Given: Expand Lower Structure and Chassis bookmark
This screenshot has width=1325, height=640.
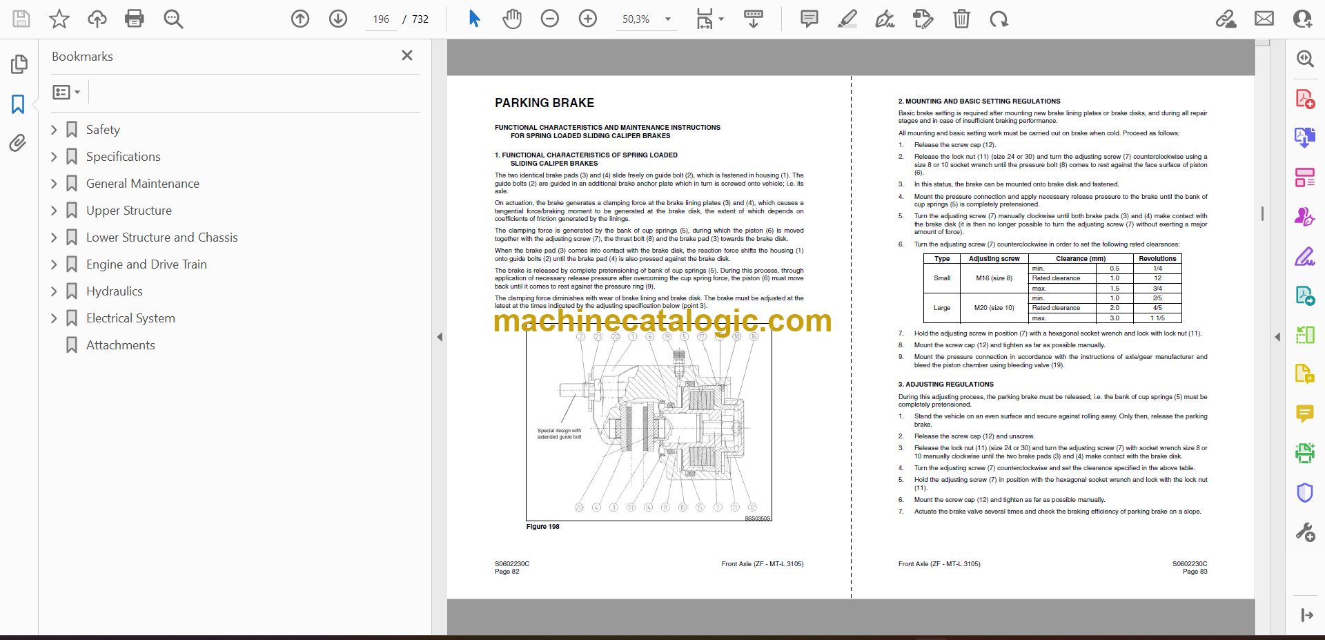Looking at the screenshot, I should point(54,237).
